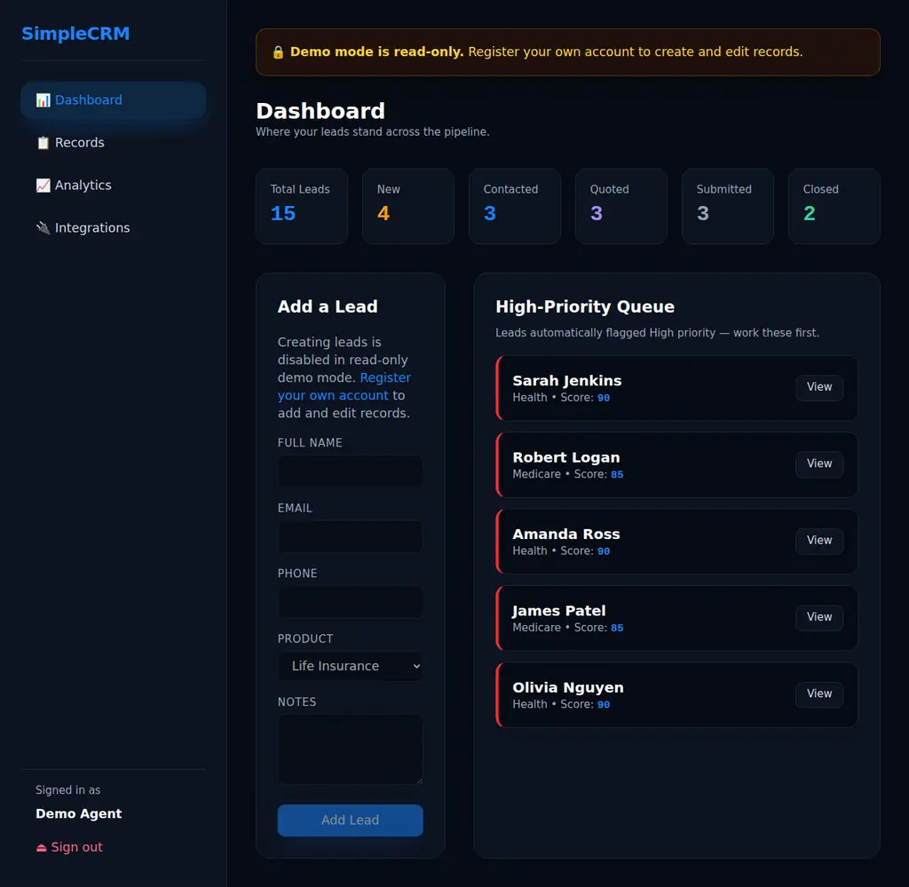Click the Dashboard page heading
This screenshot has height=887, width=909.
click(320, 111)
